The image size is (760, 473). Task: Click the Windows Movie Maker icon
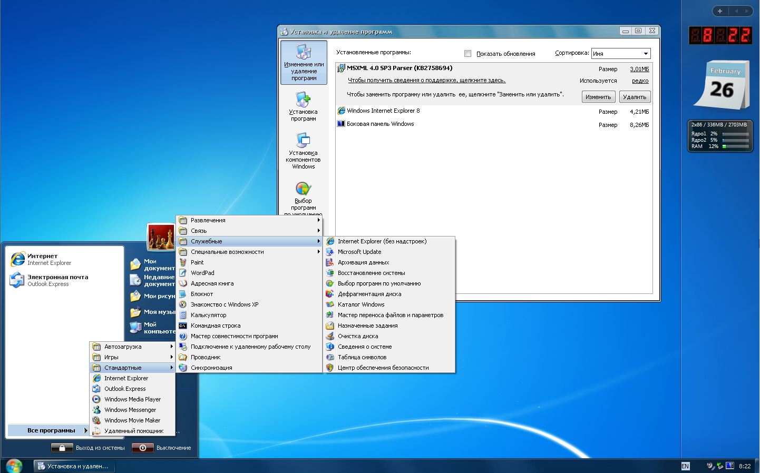click(96, 420)
